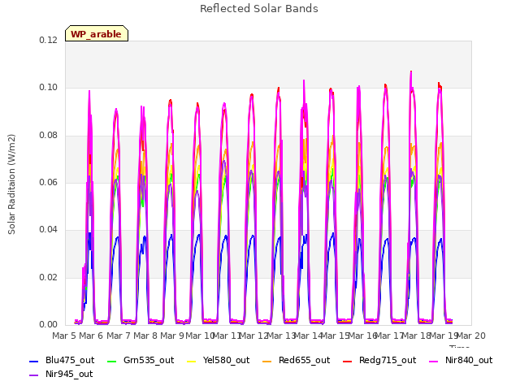Click the Nir840_out legend label
Screen dimensions: 520x390
469,360
